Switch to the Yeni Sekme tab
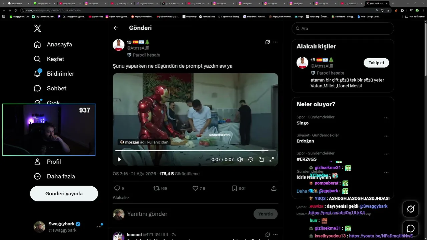The width and height of the screenshot is (427, 240). click(x=18, y=3)
